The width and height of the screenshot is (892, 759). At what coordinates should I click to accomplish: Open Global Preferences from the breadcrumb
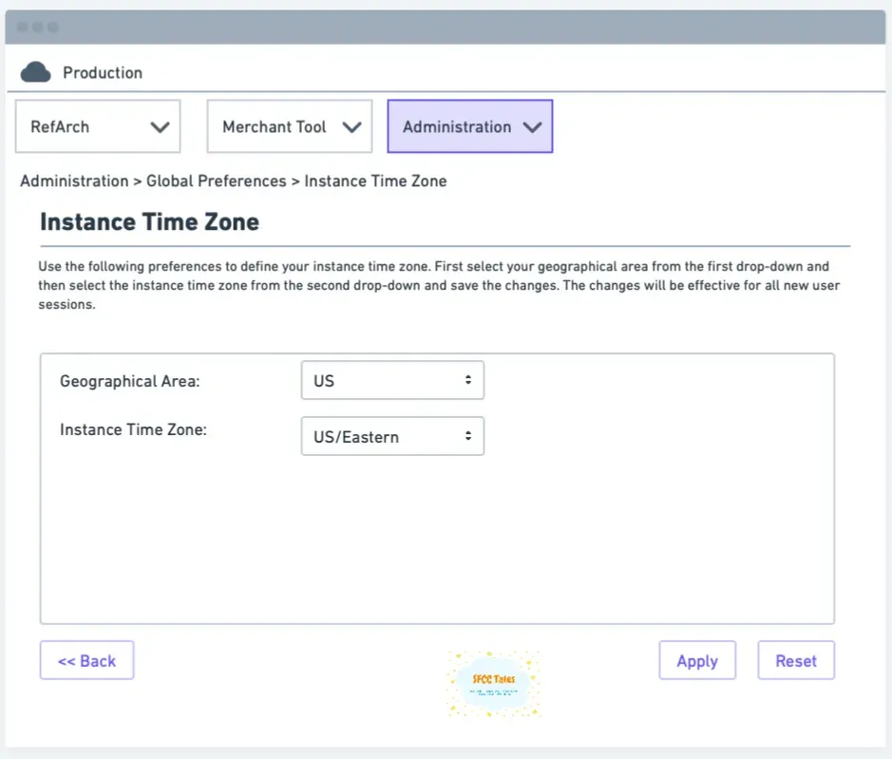click(x=216, y=180)
